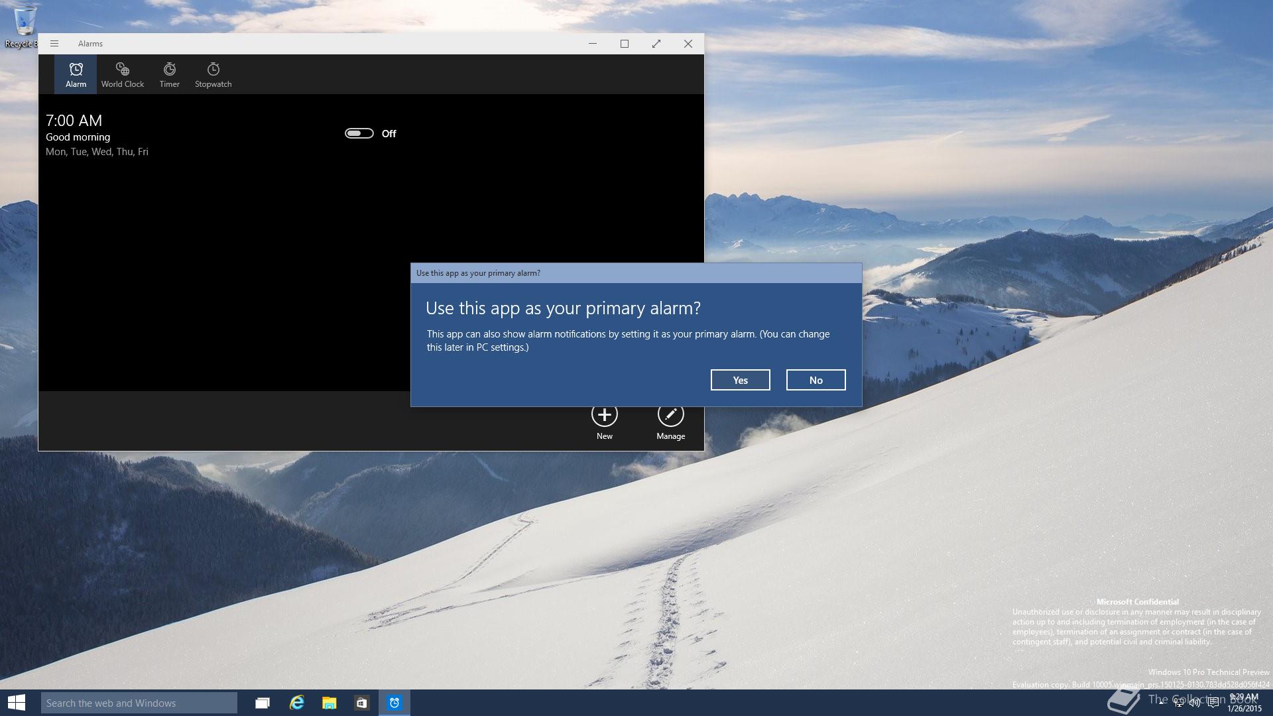Click No in primary alarm dialog
The height and width of the screenshot is (716, 1273).
[x=816, y=380]
